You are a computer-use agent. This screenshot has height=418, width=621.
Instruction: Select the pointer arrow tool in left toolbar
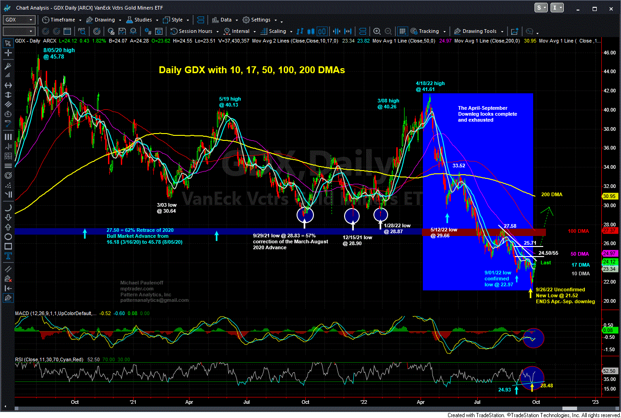pyautogui.click(x=8, y=43)
